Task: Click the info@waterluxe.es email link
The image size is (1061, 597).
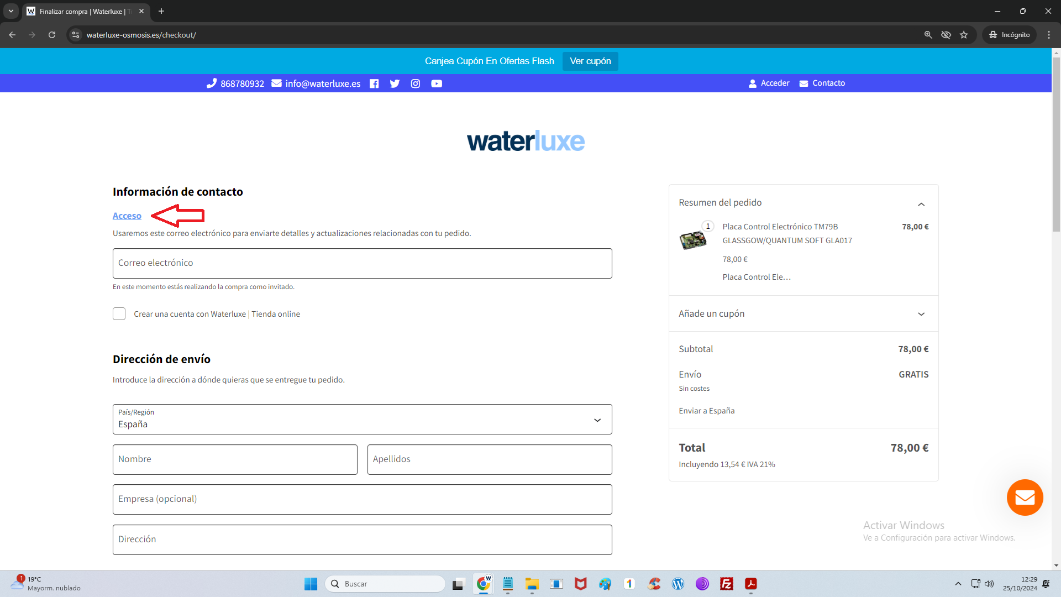Action: [x=323, y=83]
